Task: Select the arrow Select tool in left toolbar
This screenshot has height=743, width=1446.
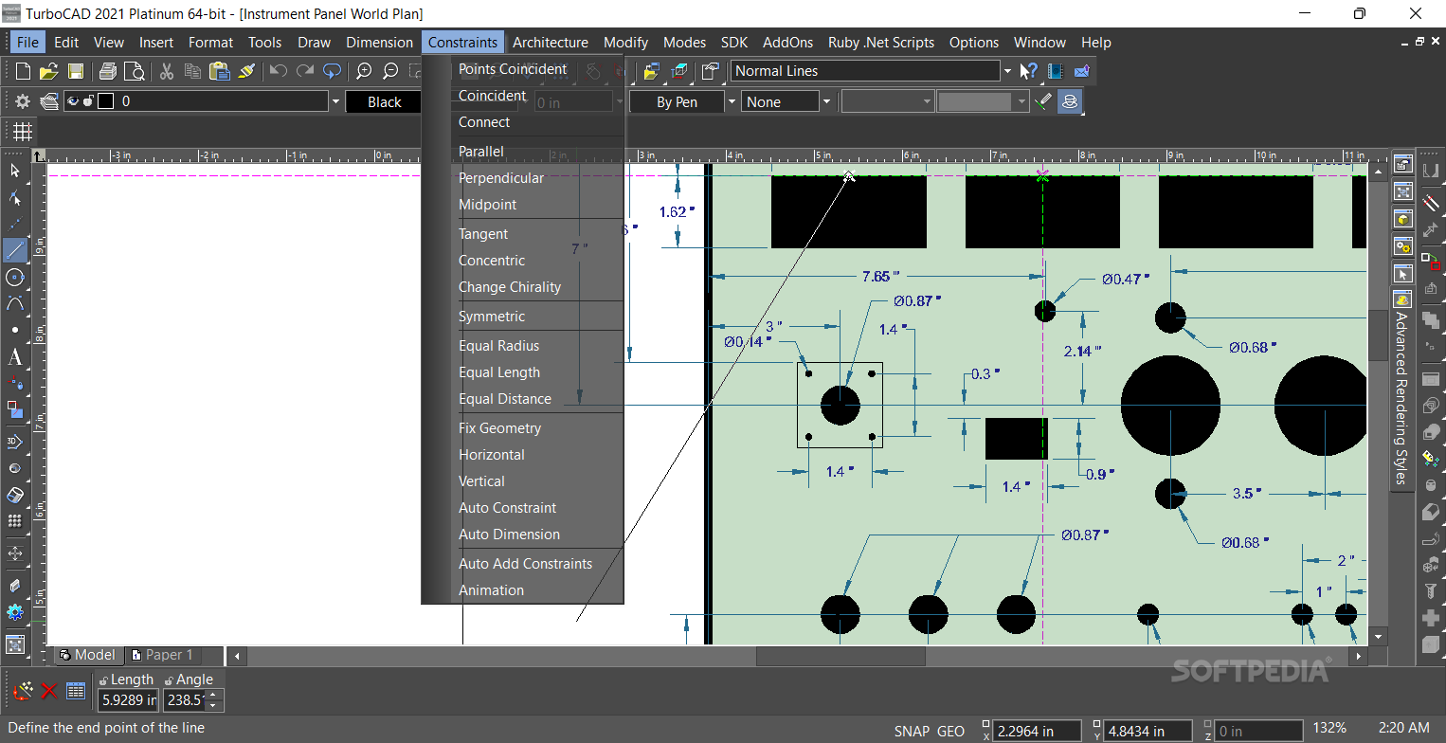Action: point(15,171)
